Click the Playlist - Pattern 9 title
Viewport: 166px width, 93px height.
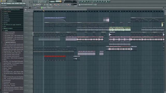[47, 8]
